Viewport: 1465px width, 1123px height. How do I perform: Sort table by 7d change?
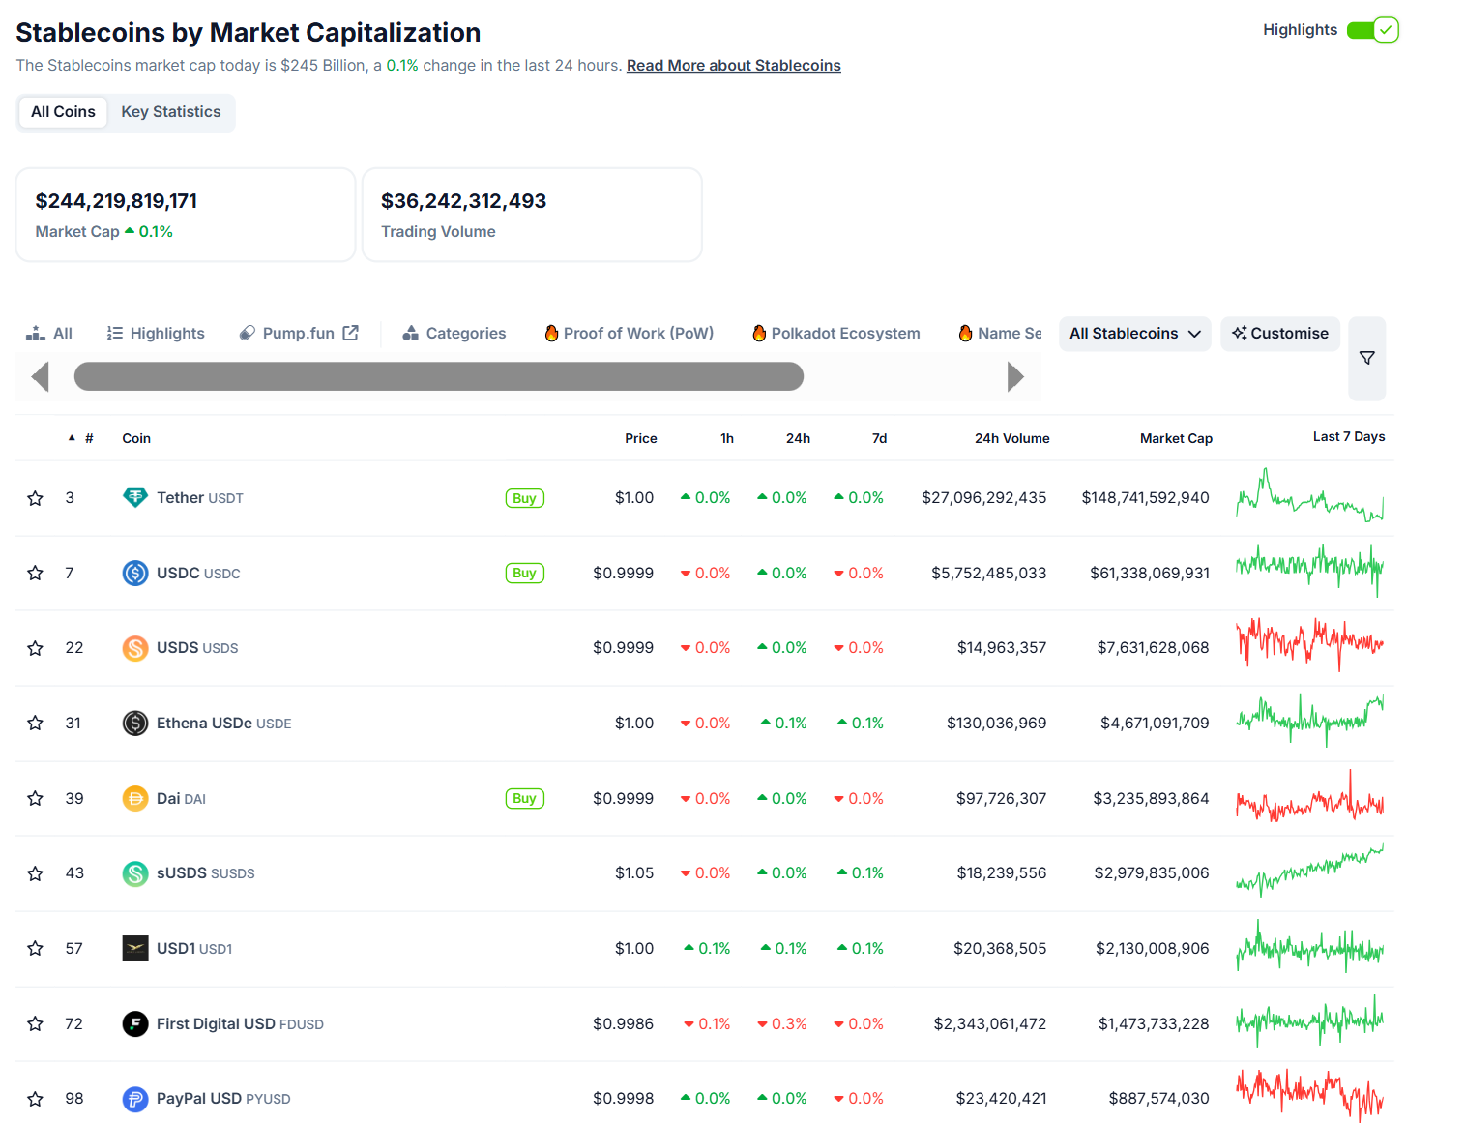pyautogui.click(x=879, y=438)
